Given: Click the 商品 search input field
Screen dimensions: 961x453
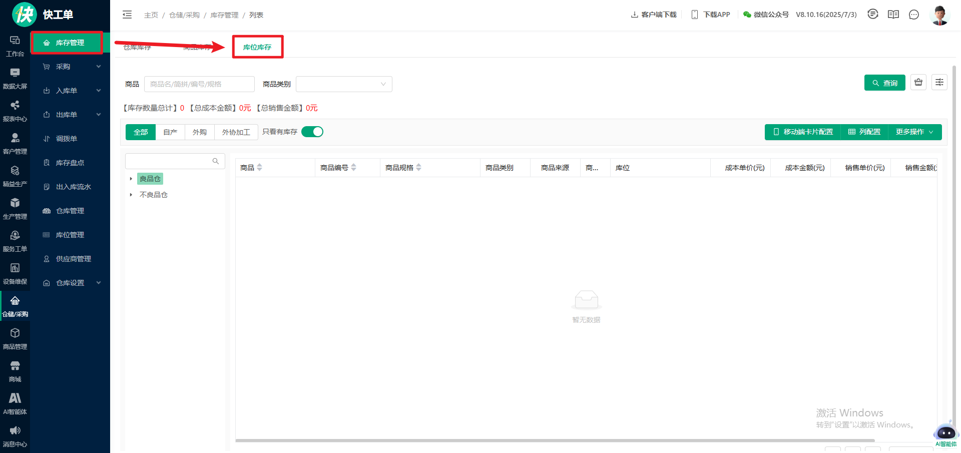Looking at the screenshot, I should coord(199,84).
